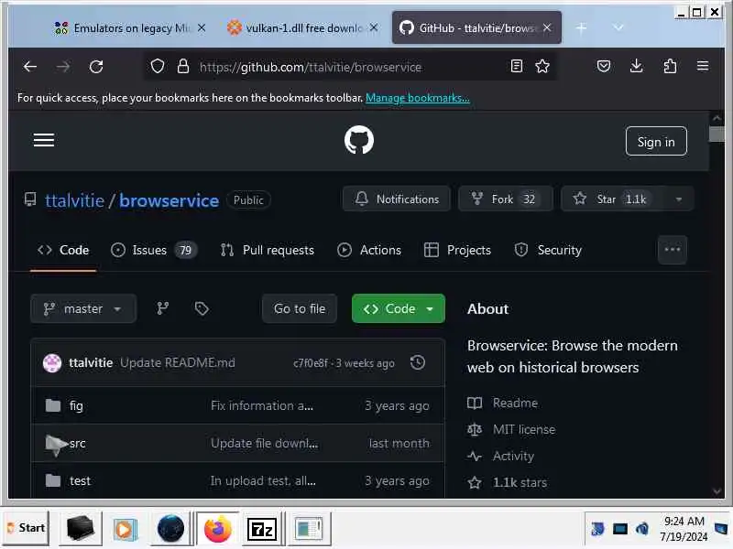
Task: Open a new tab with plus icon
Action: click(581, 28)
